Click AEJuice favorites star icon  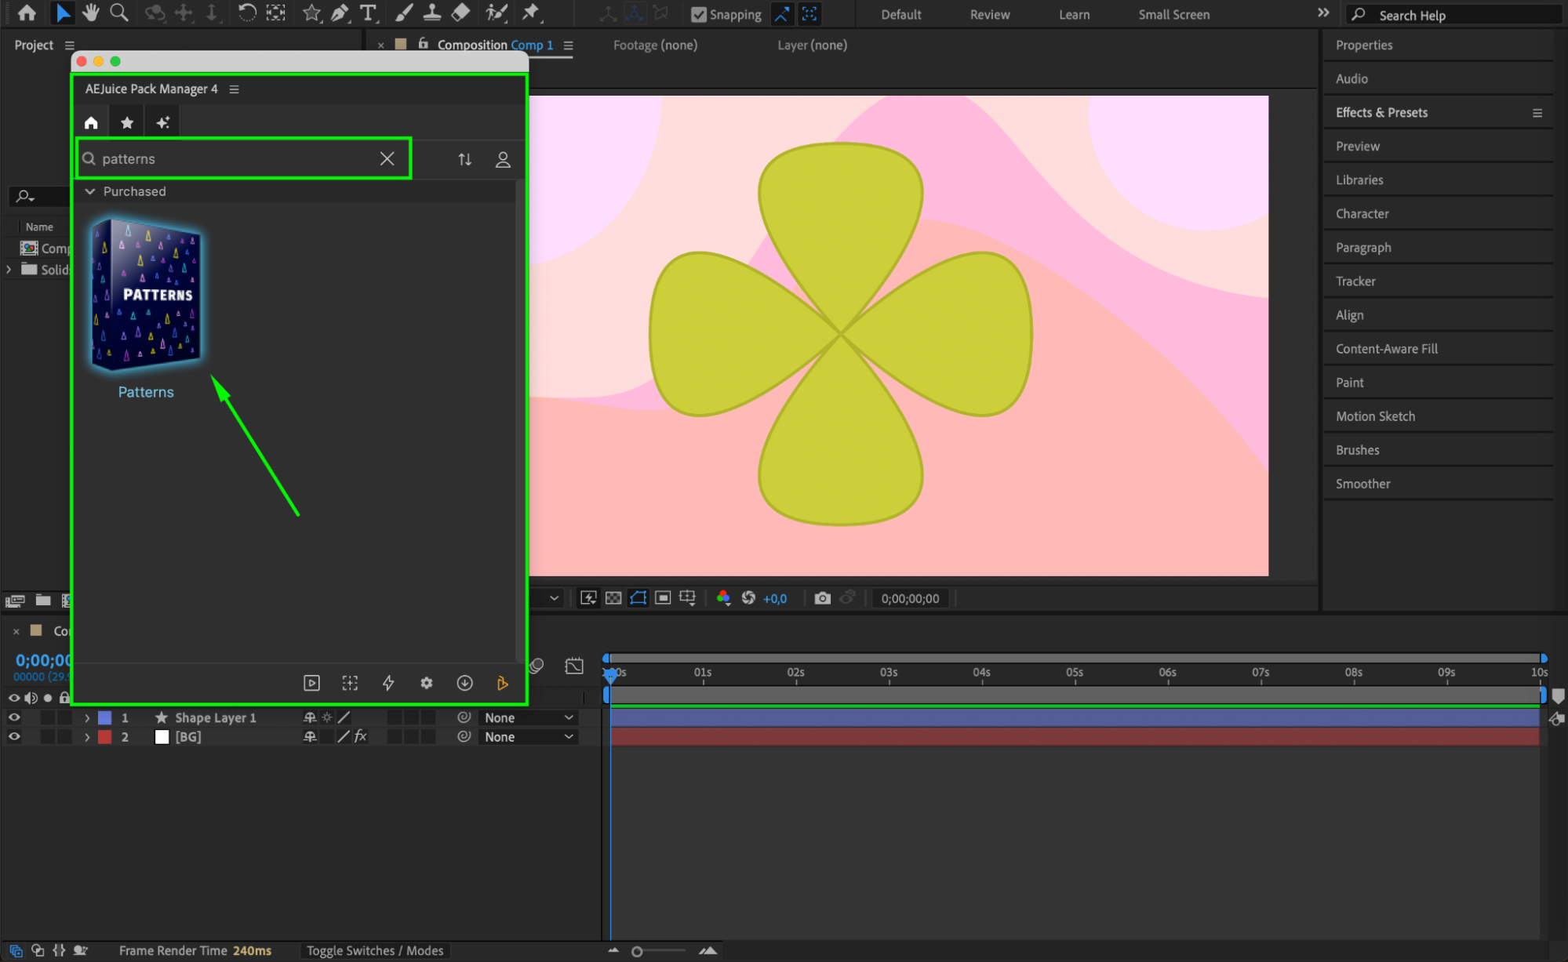click(127, 122)
